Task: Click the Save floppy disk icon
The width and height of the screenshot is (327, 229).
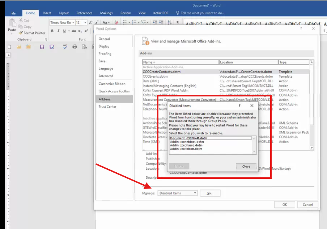Action: coord(42,47)
